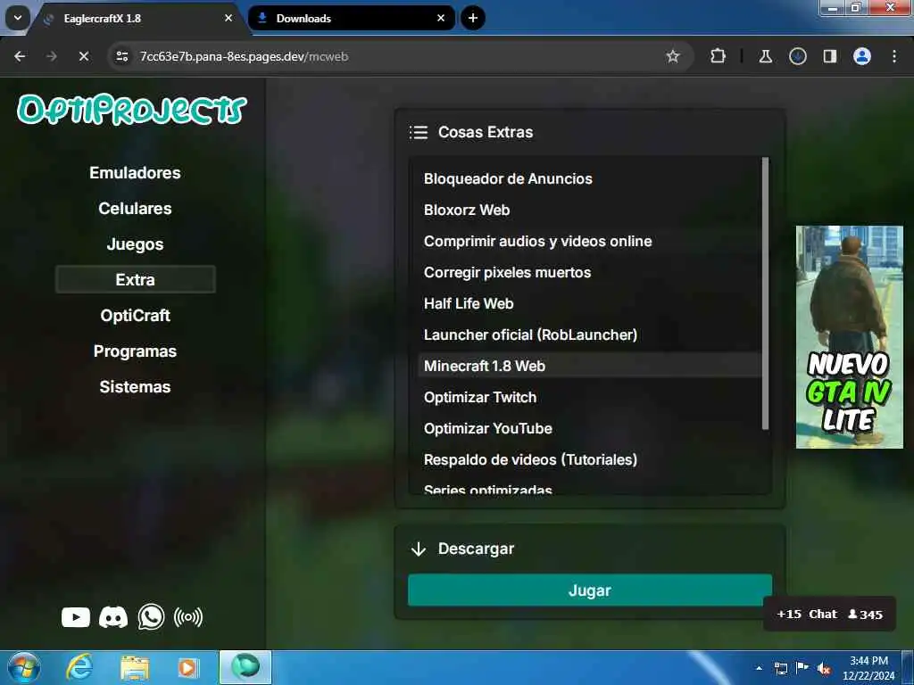Open the Discord server icon

(x=113, y=617)
